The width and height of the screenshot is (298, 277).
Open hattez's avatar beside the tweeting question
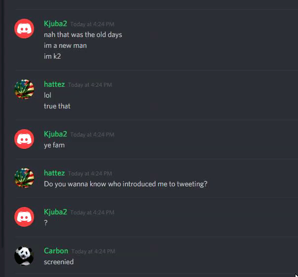click(24, 178)
